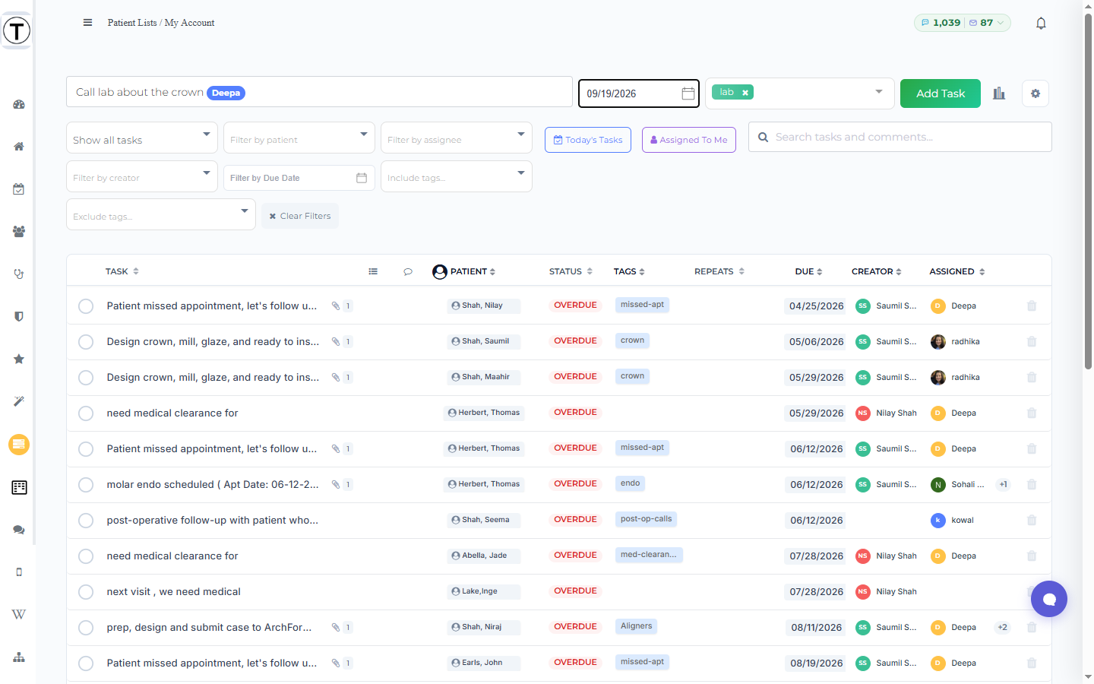Expand the Show all tasks dropdown
This screenshot has width=1094, height=684.
coord(142,138)
